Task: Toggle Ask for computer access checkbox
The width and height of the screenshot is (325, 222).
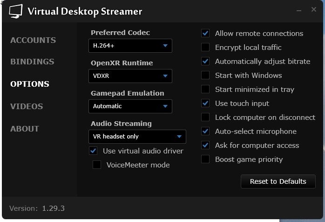Action: pos(205,145)
